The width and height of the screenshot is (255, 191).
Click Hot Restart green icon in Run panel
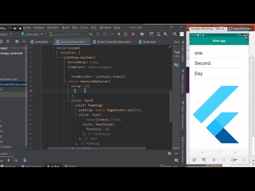(15, 160)
